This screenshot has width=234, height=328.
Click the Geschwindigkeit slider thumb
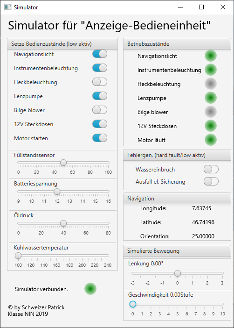pos(133,304)
